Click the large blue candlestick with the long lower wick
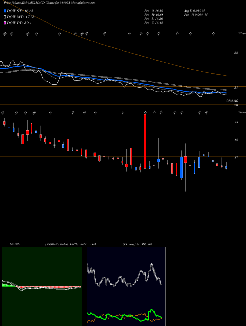 pyautogui.click(x=181, y=167)
